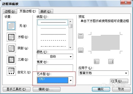Click the 阴影(A) setting label
133x94 pixels.
pos(23,48)
